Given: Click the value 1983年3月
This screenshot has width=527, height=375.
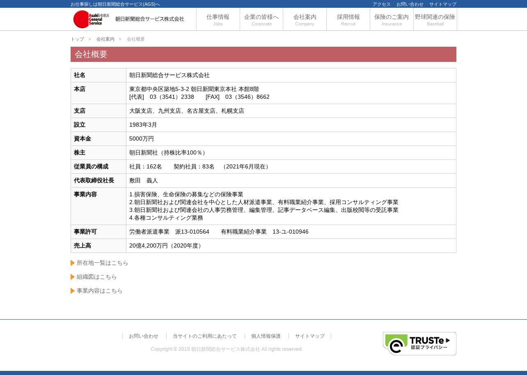Looking at the screenshot, I should (143, 125).
